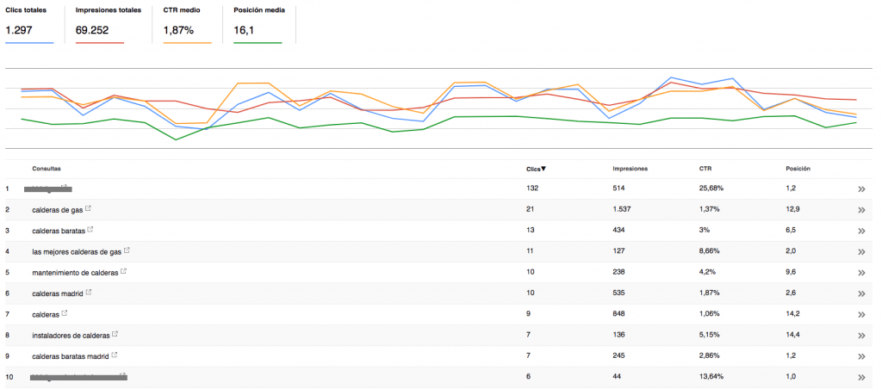Open the 'calderas de gas' query
Viewport: 882px width, 389px height.
click(58, 210)
